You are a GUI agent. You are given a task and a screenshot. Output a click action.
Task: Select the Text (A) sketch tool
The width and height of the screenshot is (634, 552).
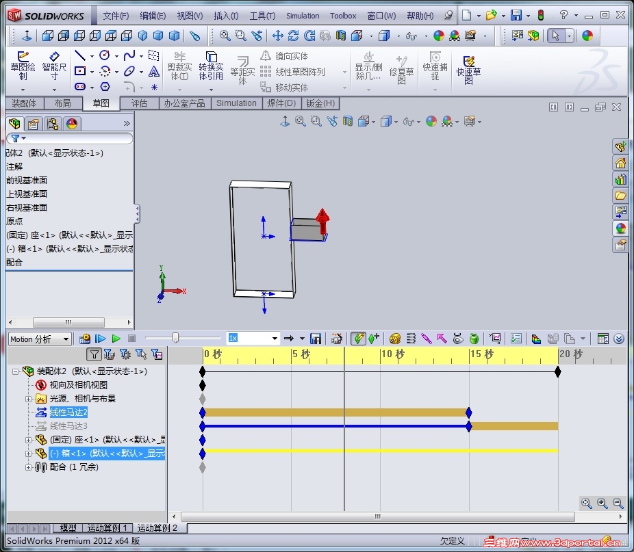point(153,72)
